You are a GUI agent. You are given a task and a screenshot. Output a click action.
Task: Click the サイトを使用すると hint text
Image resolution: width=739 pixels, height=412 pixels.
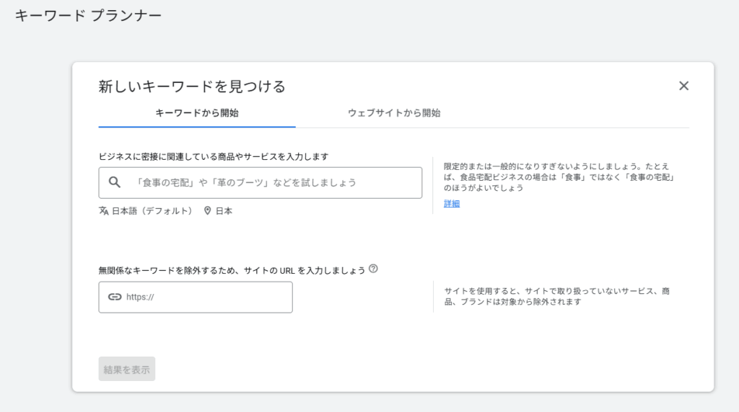556,296
